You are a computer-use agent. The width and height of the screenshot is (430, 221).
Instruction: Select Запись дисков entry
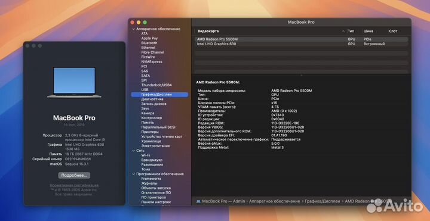click(153, 104)
